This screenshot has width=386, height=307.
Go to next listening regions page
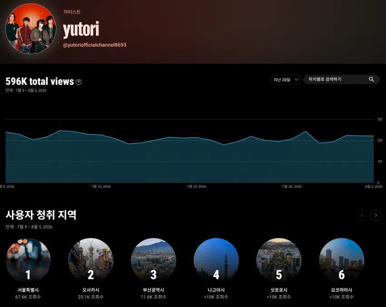pos(376,215)
